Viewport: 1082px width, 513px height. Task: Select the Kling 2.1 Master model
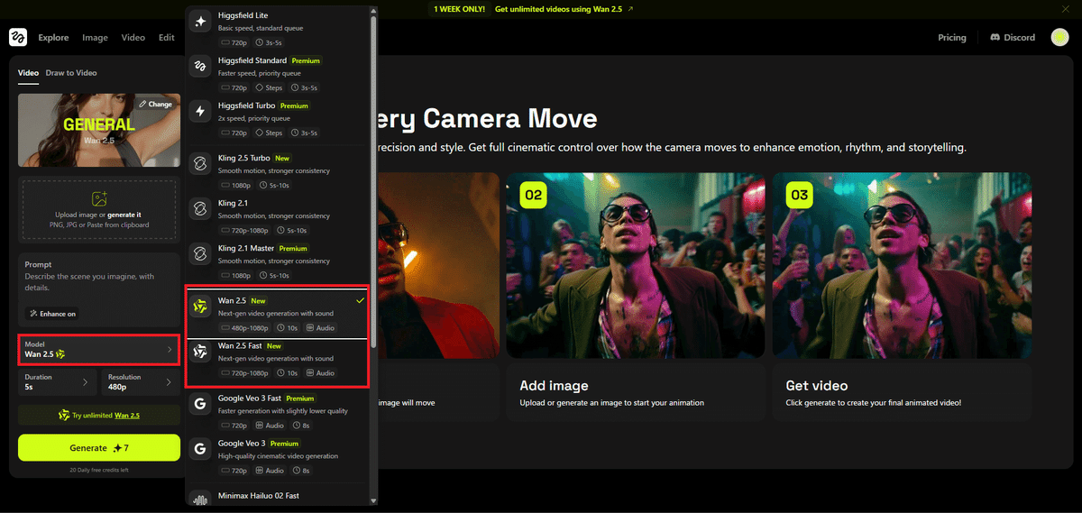point(280,261)
